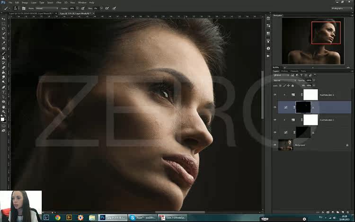The width and height of the screenshot is (355, 222).
Task: Hide the Hue/Saturation 1 layer
Action: tap(275, 120)
